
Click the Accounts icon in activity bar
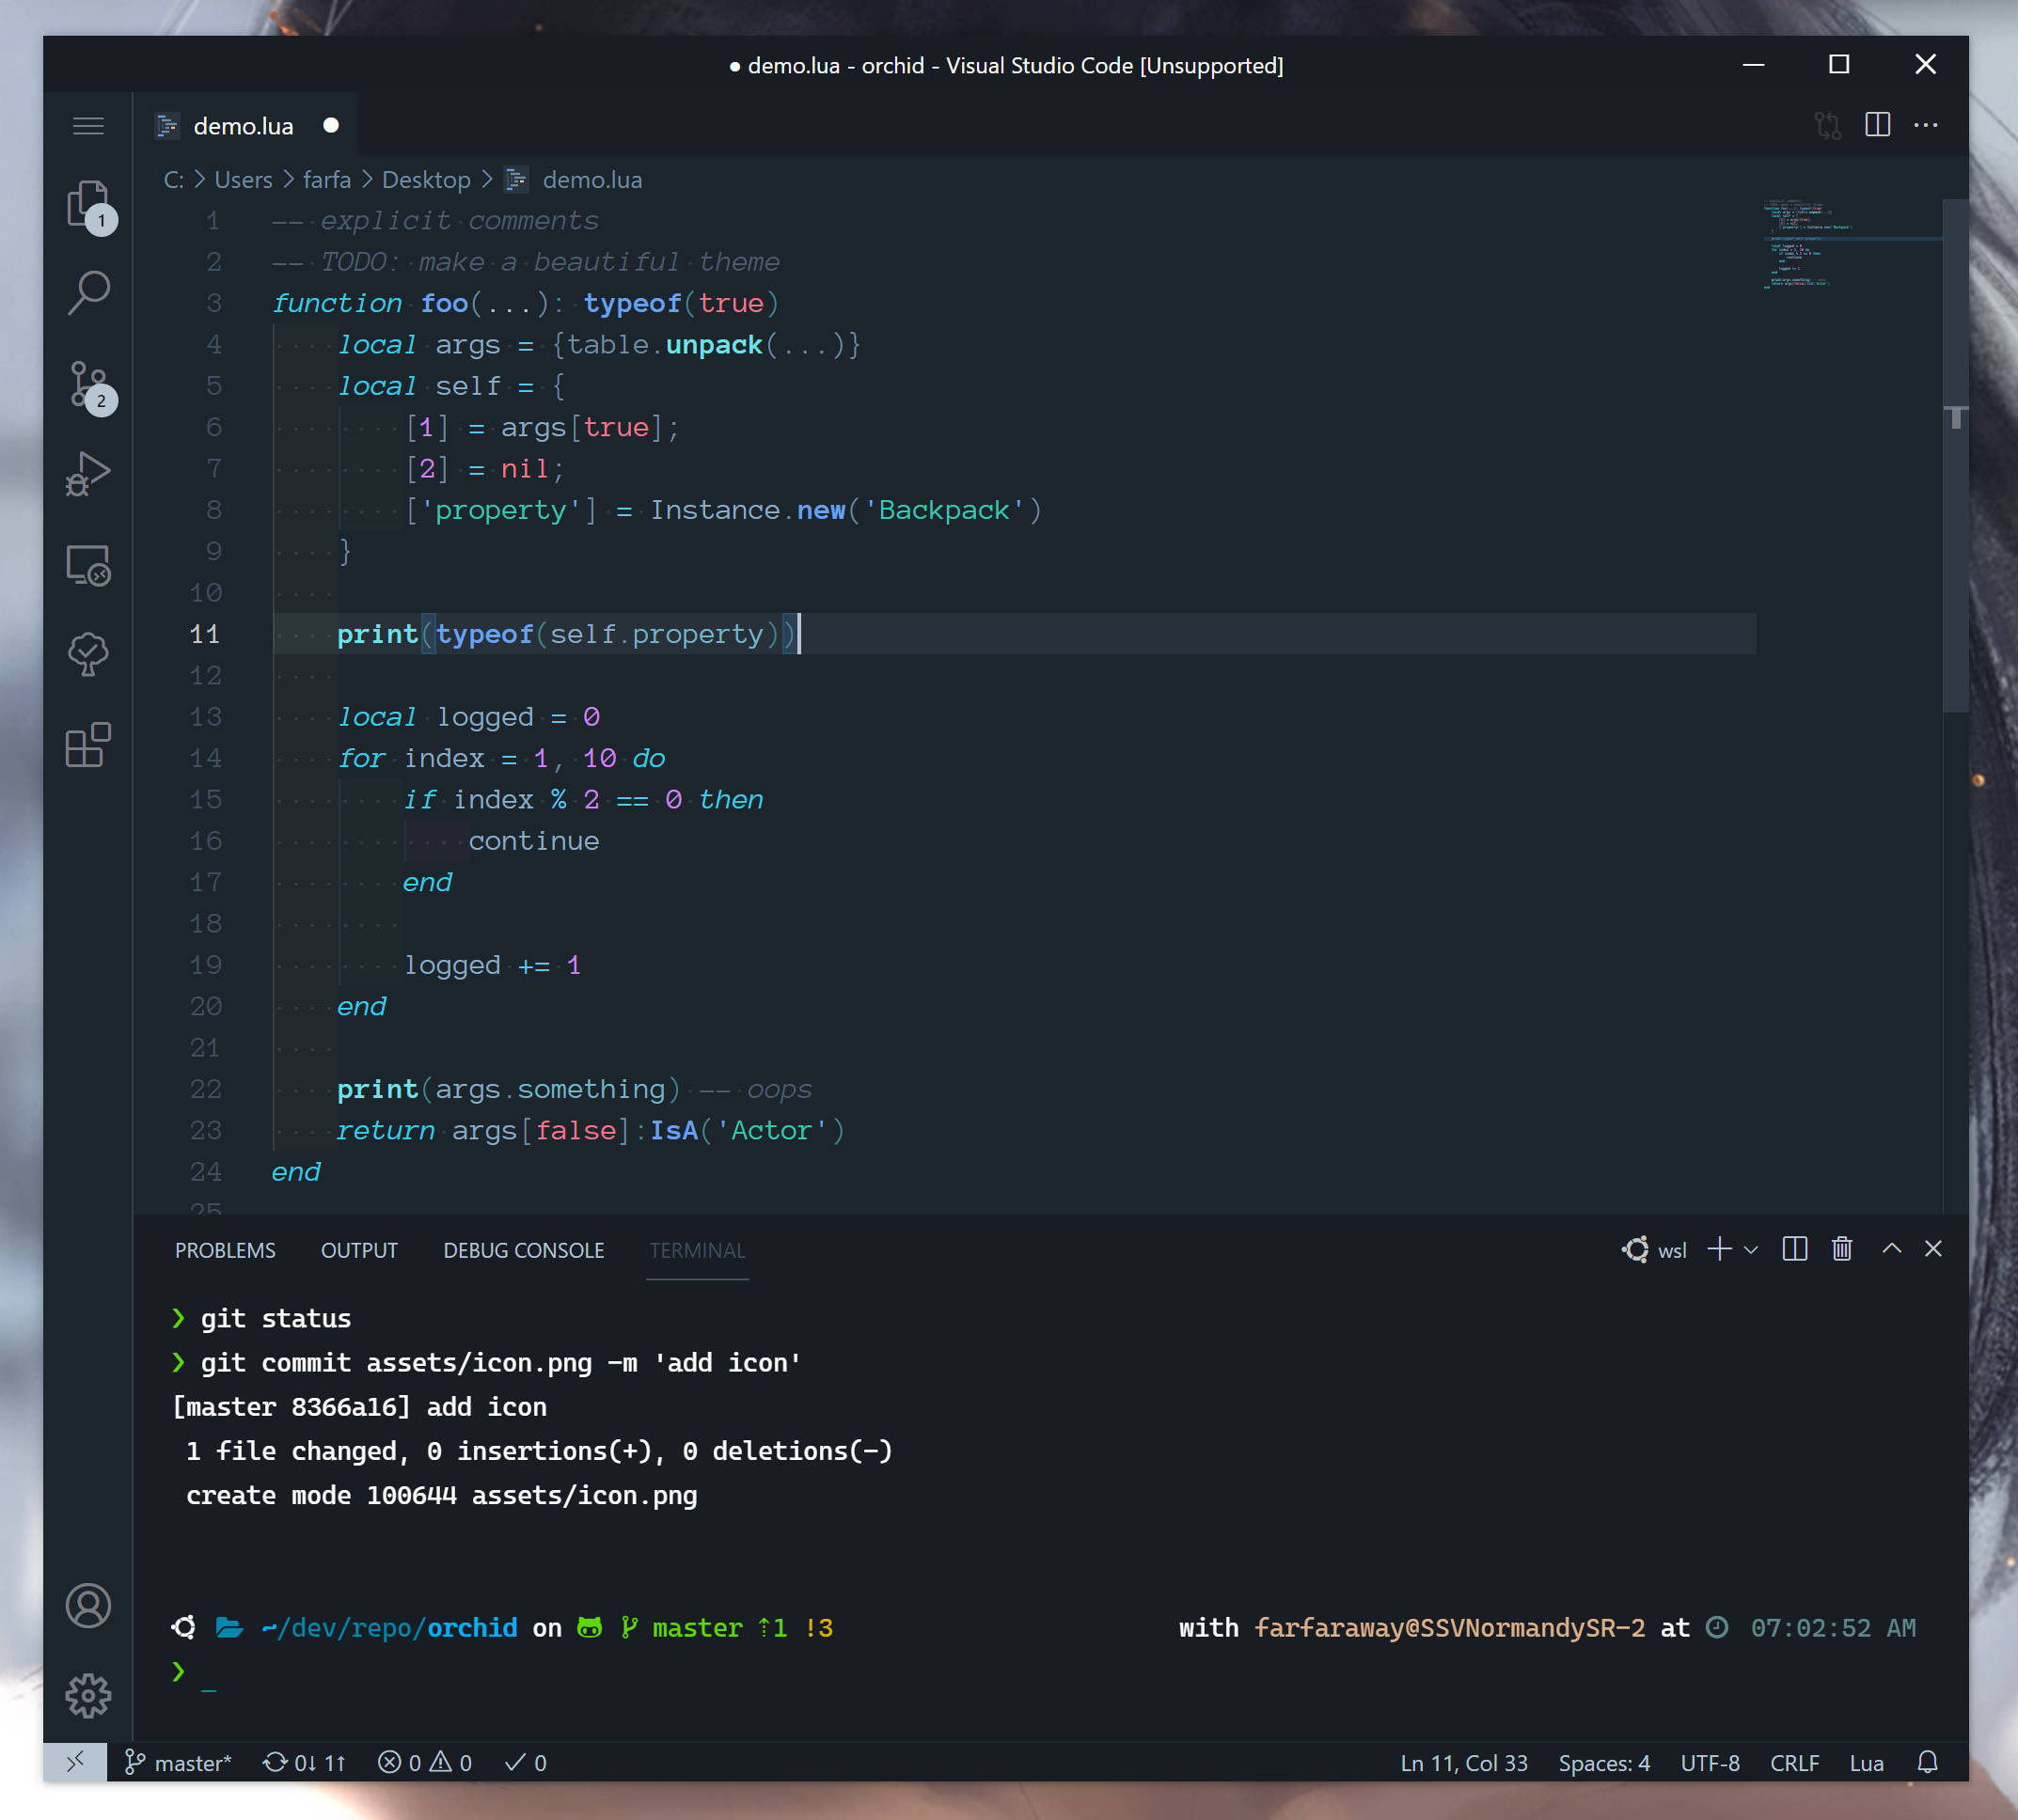88,1606
